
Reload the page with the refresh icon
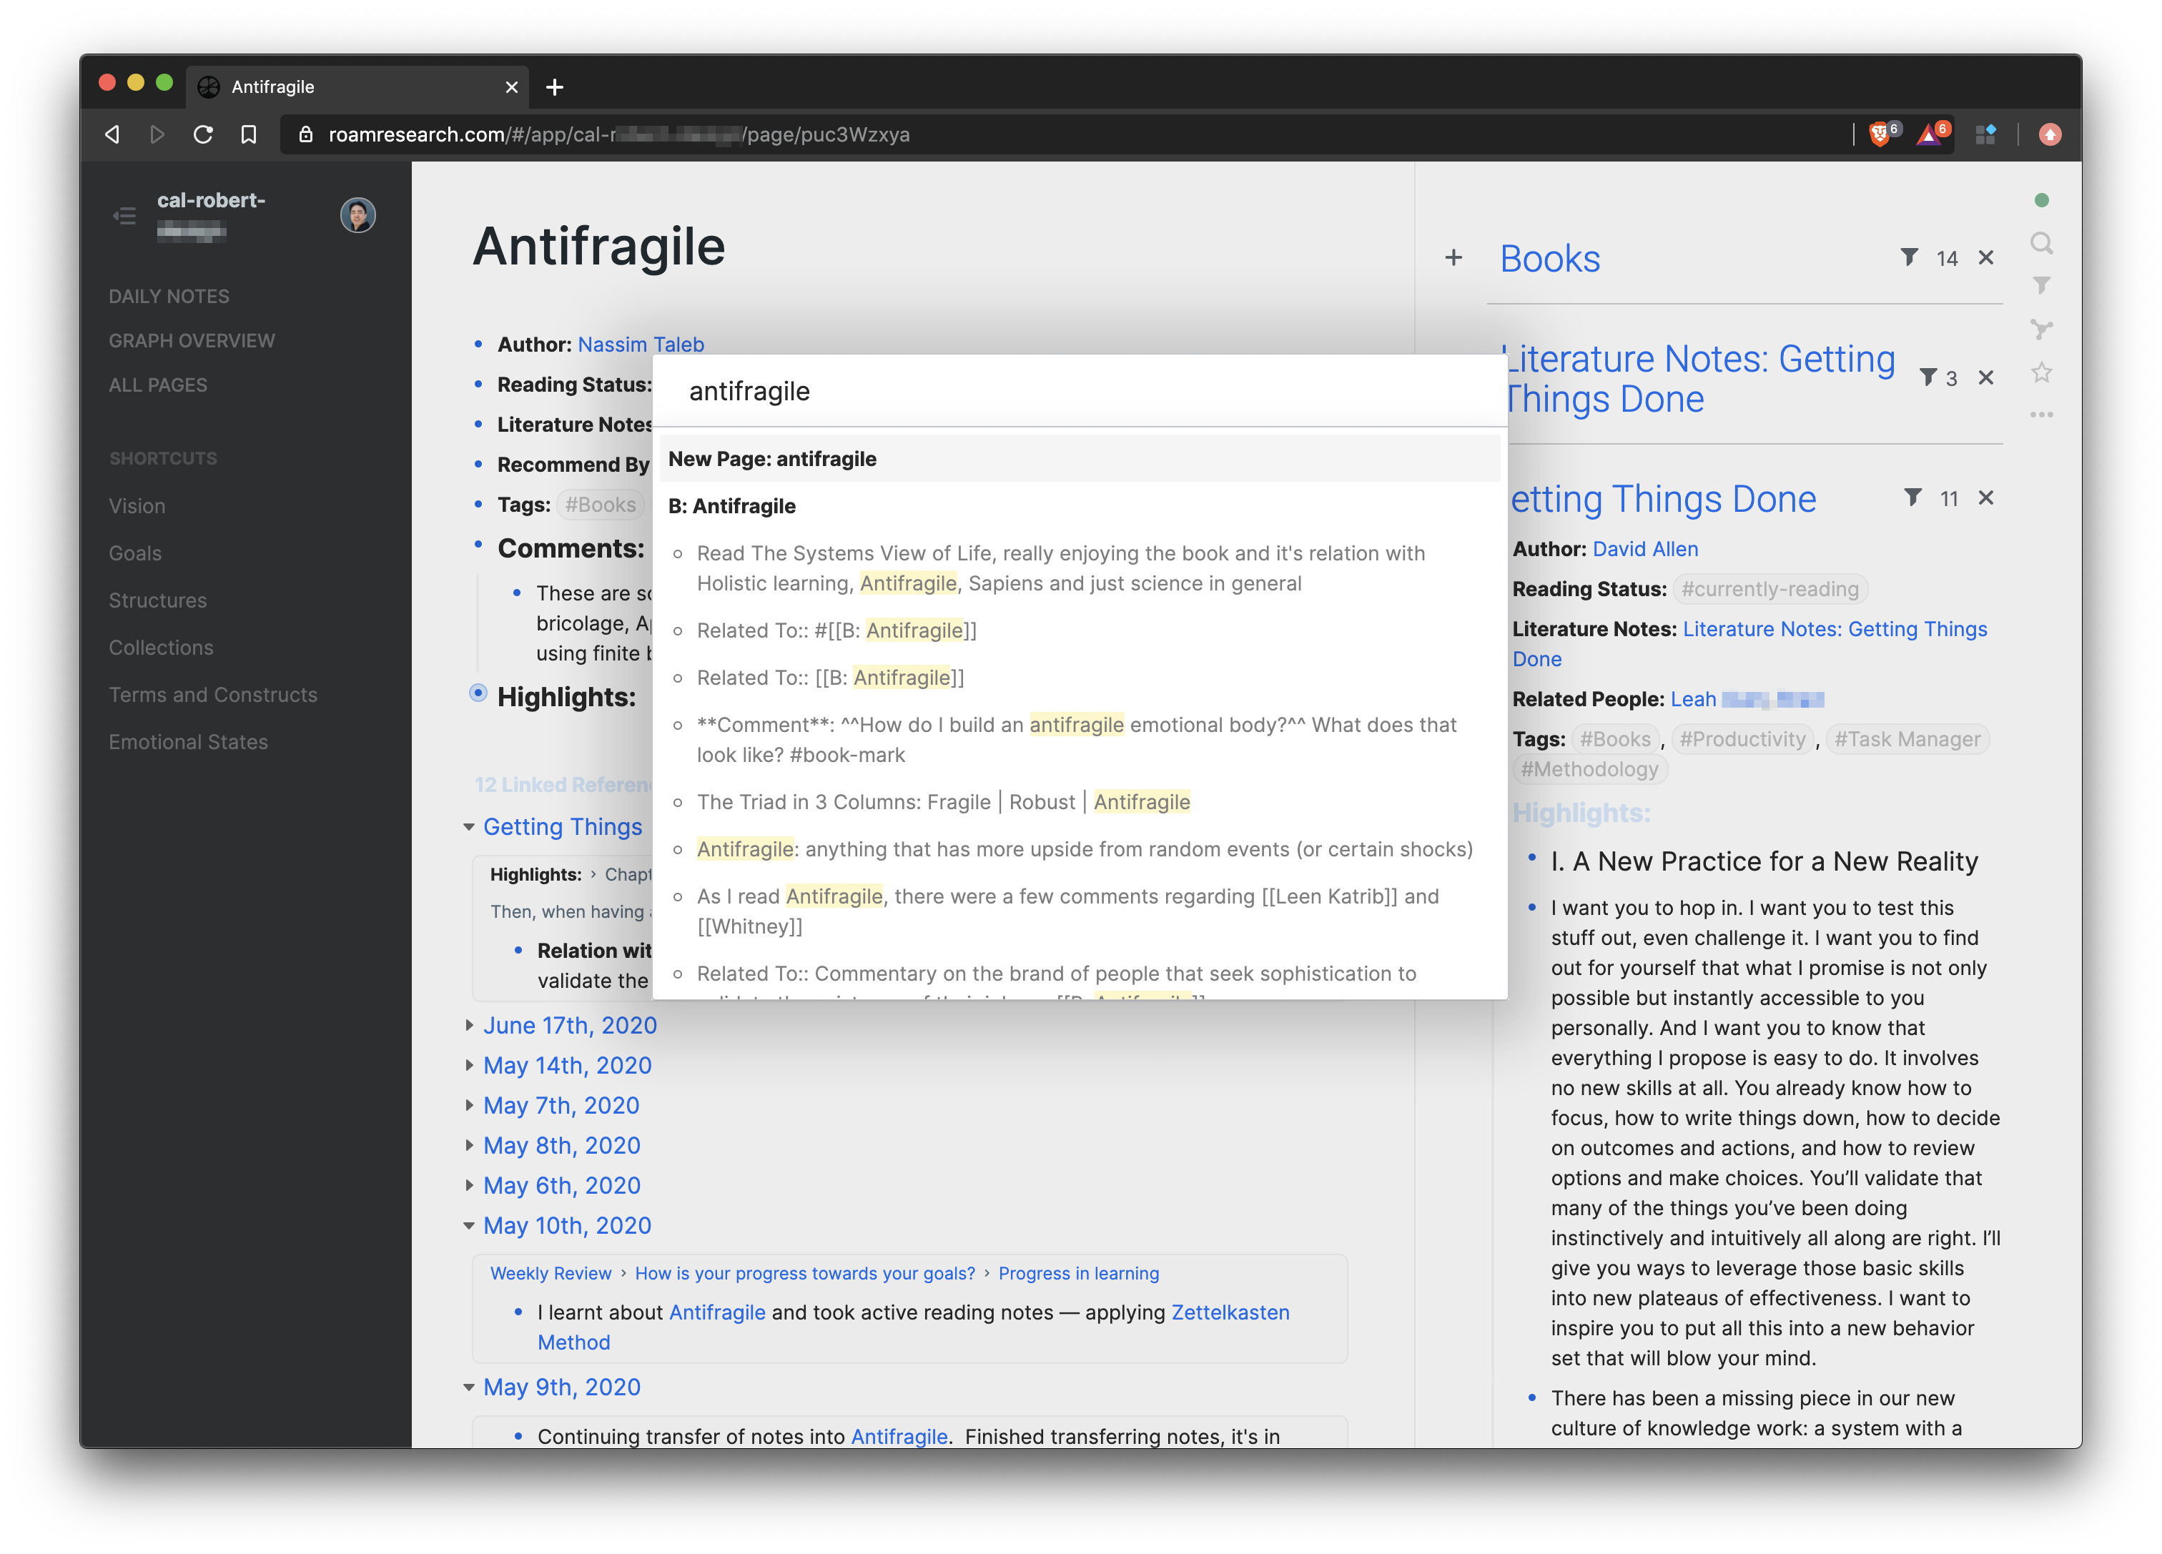click(x=203, y=134)
